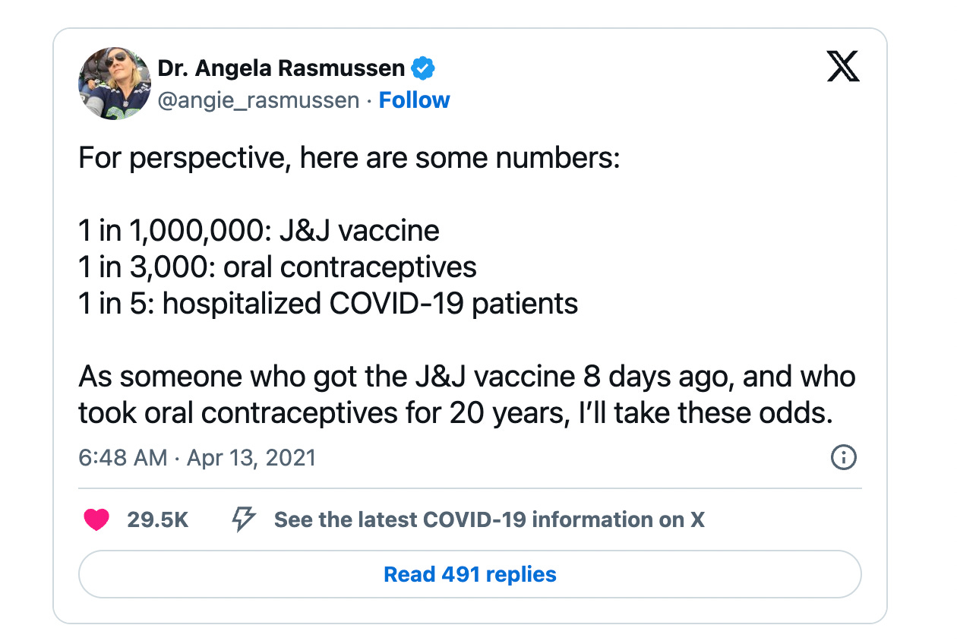Click the blue verified badge icon
The height and width of the screenshot is (644, 957).
[423, 69]
